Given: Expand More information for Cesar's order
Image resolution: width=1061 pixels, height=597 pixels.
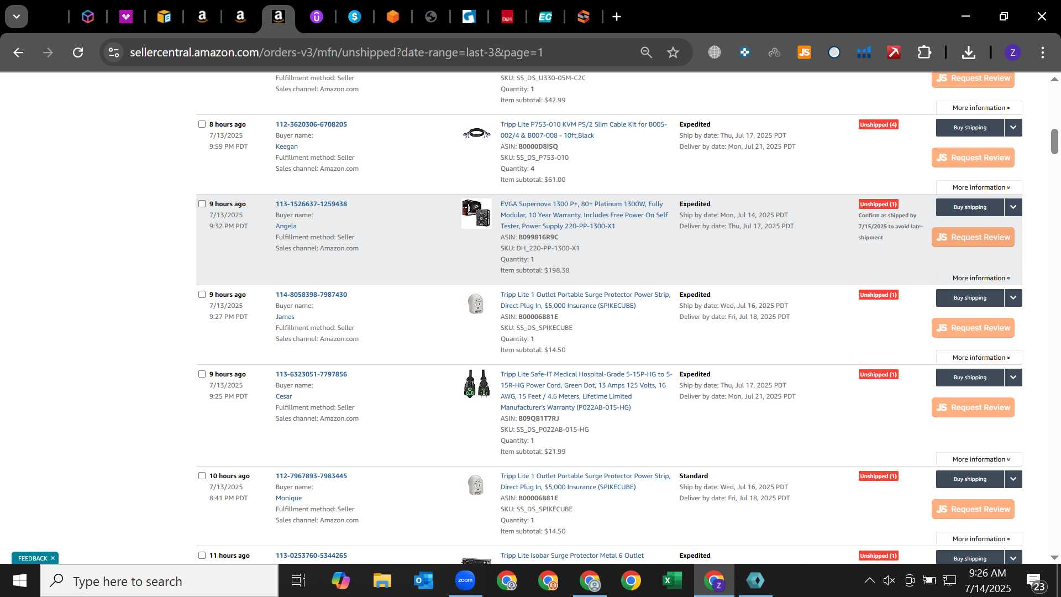Looking at the screenshot, I should 980,459.
